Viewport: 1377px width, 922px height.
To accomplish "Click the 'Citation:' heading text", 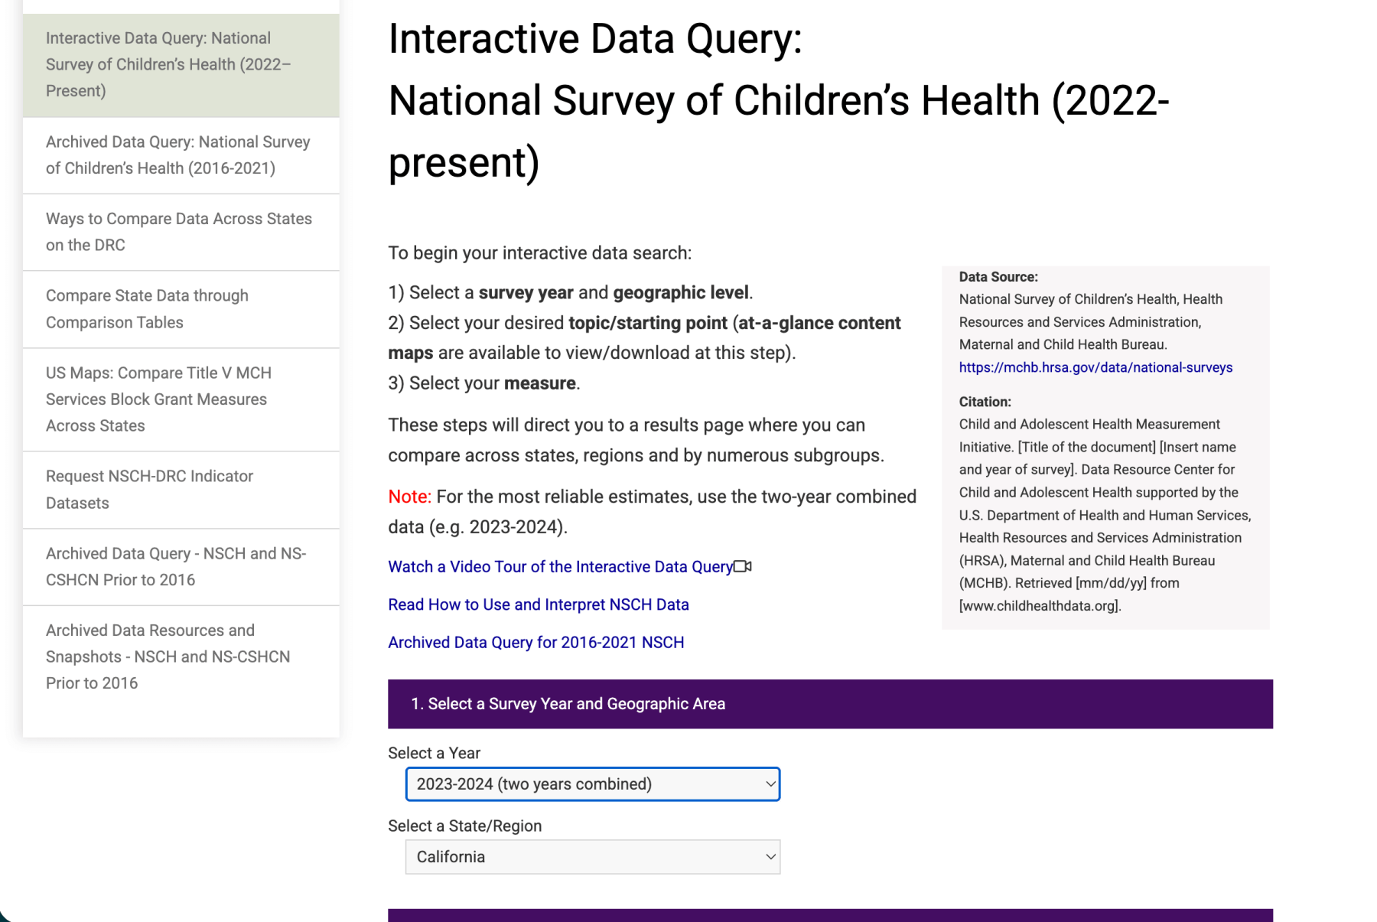I will (985, 402).
